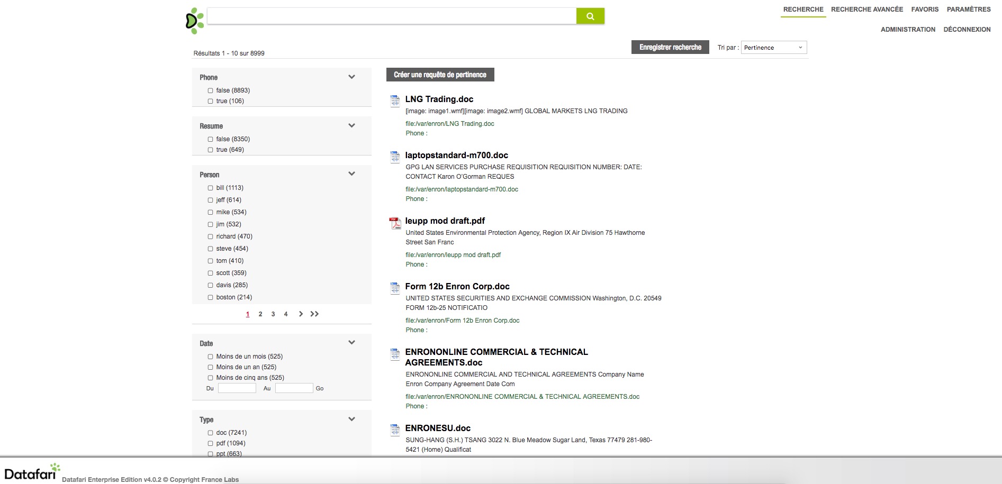Check Moins de un an (525) filter
This screenshot has width=1002, height=484.
point(210,367)
